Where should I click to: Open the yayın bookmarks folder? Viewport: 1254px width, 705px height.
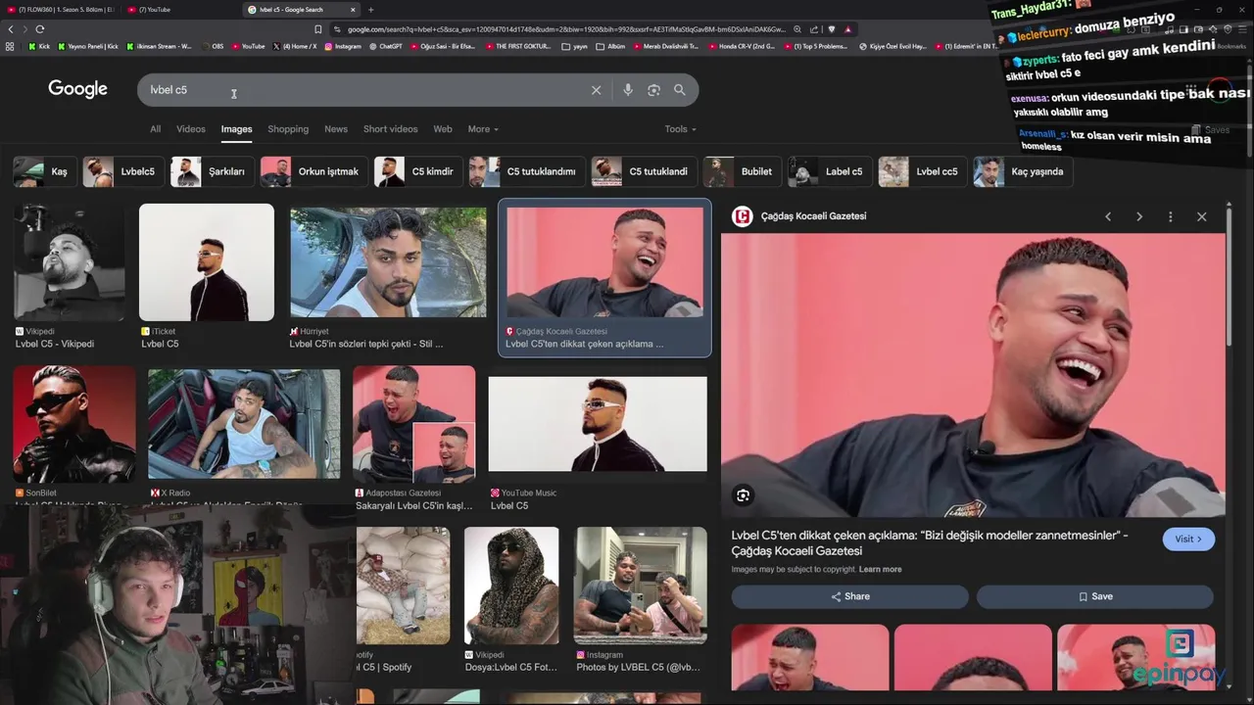click(574, 46)
